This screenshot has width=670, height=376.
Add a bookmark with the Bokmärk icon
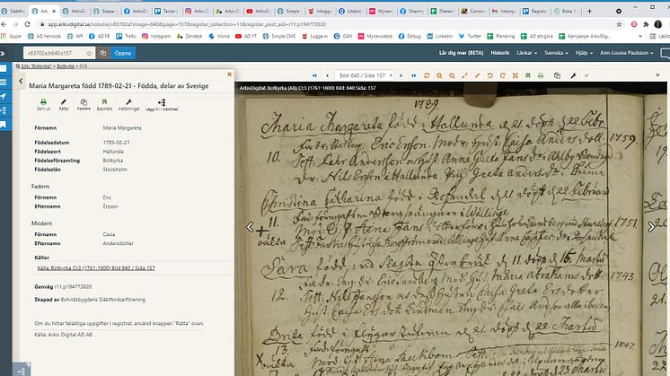[x=105, y=105]
